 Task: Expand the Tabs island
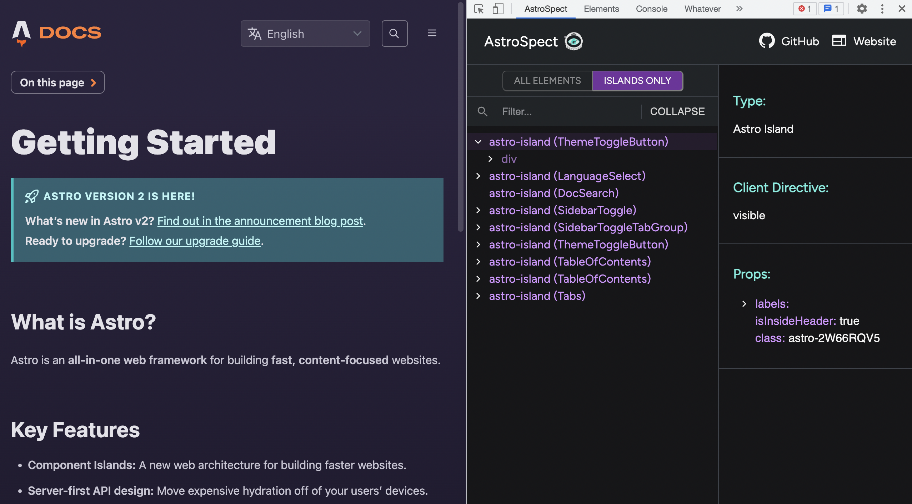[478, 296]
